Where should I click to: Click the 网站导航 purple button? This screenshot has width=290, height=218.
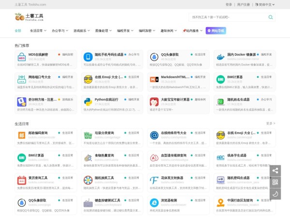[216, 31]
